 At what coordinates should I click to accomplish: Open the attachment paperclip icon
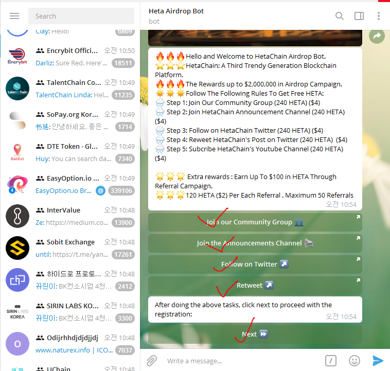point(151,361)
